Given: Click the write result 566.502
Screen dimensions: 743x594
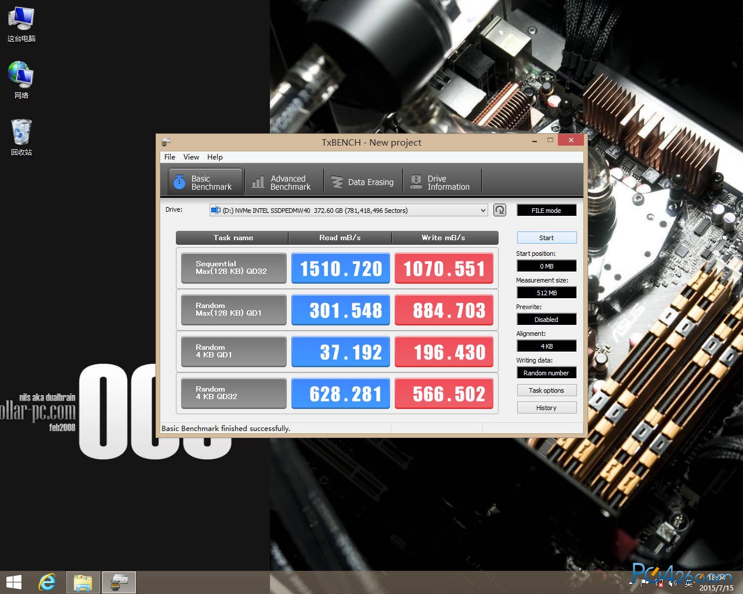Looking at the screenshot, I should point(444,393).
